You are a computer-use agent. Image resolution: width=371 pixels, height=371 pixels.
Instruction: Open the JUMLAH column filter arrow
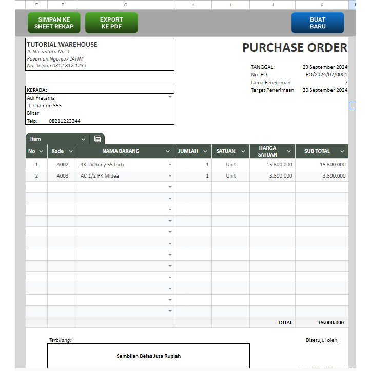pos(205,151)
